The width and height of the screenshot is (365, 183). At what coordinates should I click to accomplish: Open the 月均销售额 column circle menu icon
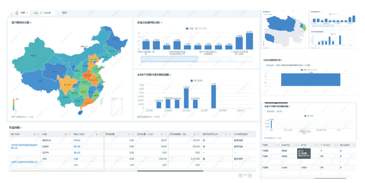point(198,134)
